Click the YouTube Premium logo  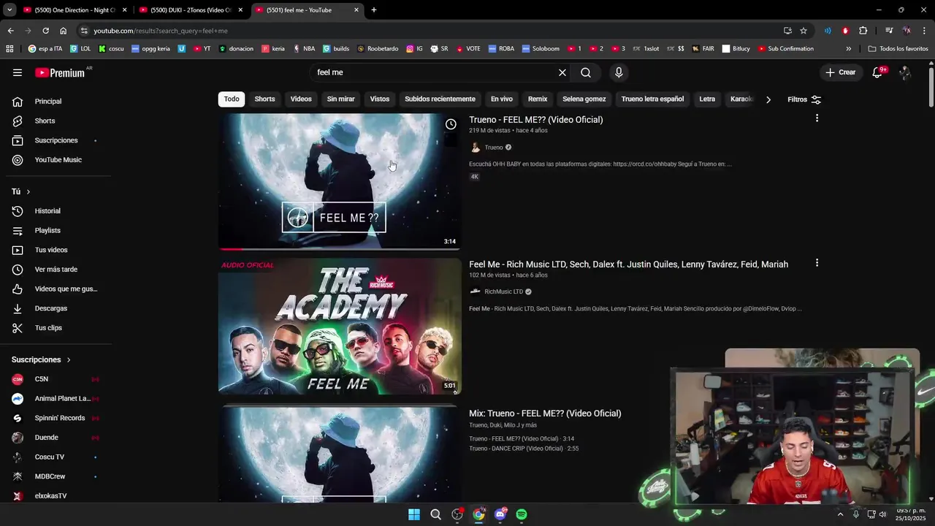pos(60,72)
